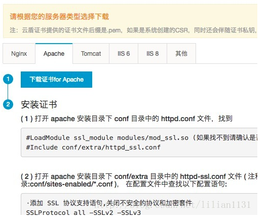The height and width of the screenshot is (220, 269).
Task: Click the step 2 circle icon
Action: pyautogui.click(x=8, y=104)
